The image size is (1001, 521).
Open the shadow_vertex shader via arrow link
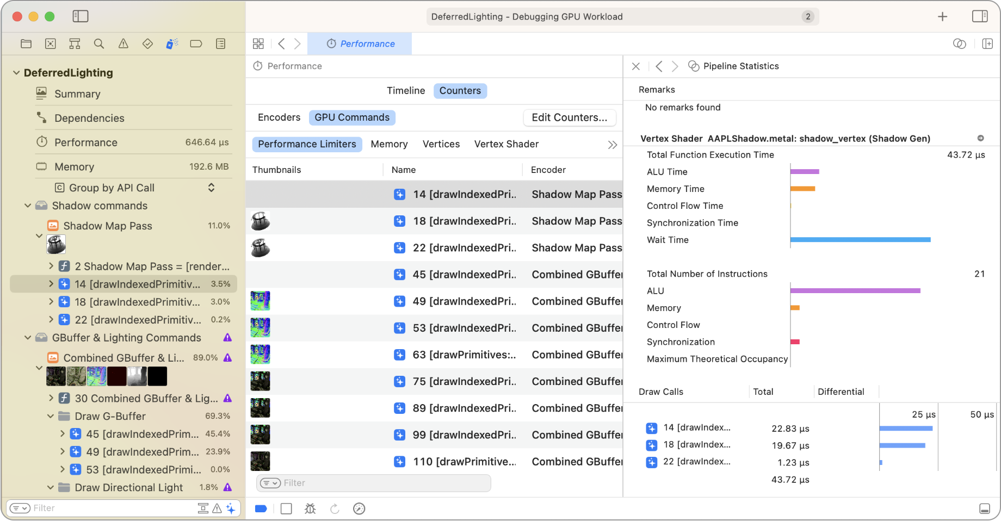tap(981, 138)
